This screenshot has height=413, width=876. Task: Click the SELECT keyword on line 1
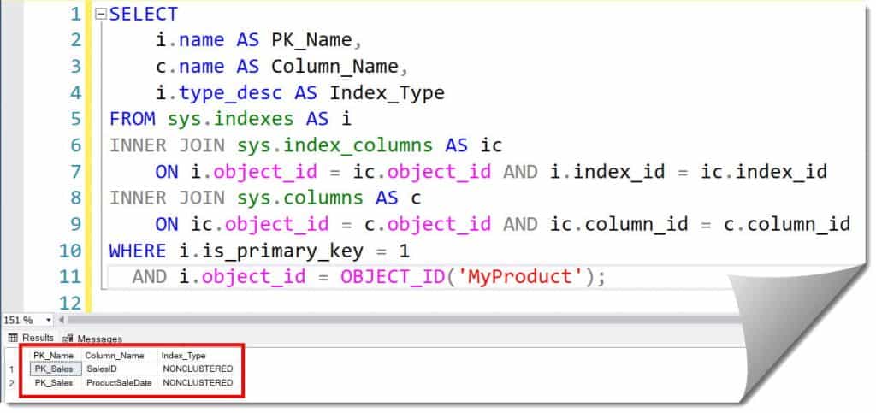click(x=144, y=14)
